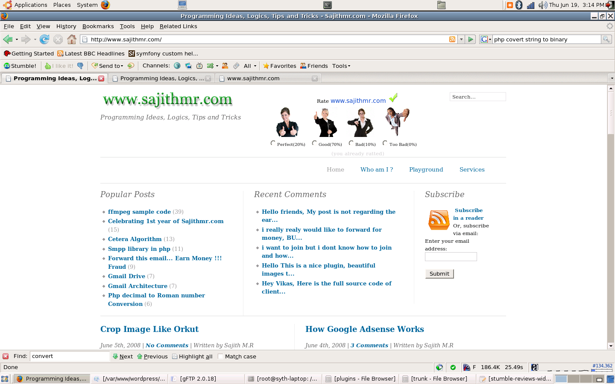Select the Perfect(20%) rating radio
This screenshot has width=615, height=384.
click(x=273, y=143)
